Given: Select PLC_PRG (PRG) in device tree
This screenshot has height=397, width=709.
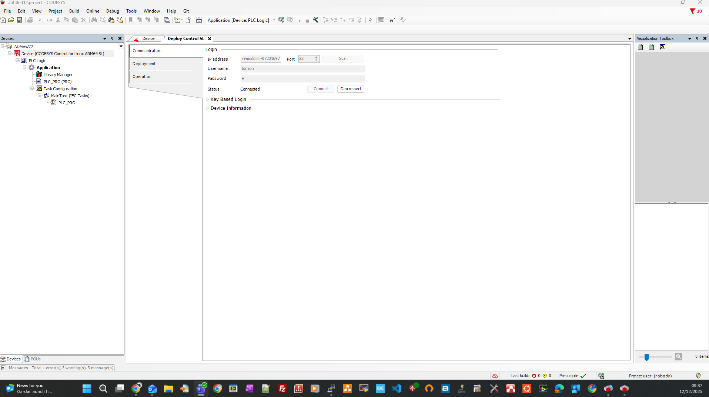Looking at the screenshot, I should click(x=57, y=82).
